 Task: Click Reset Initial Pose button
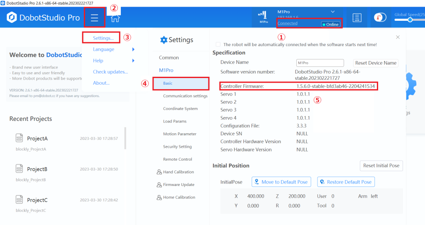[x=381, y=166]
